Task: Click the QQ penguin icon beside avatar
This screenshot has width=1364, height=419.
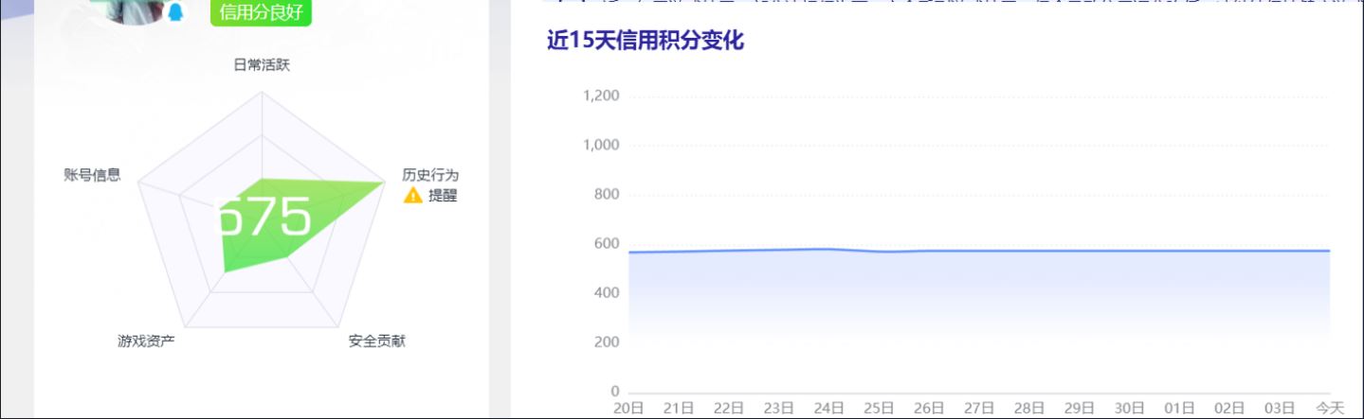Action: click(x=175, y=12)
